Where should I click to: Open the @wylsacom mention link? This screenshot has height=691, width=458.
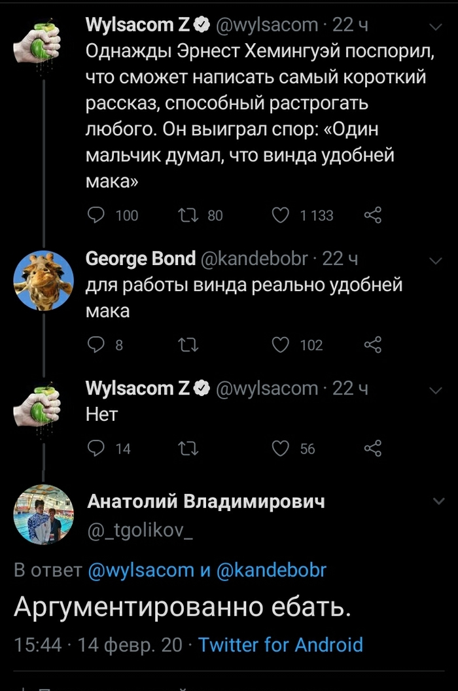click(141, 570)
